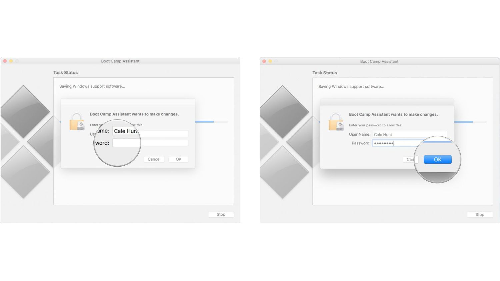The image size is (500, 281).
Task: Click the yellow minimize button on the left window
Action: 10,61
